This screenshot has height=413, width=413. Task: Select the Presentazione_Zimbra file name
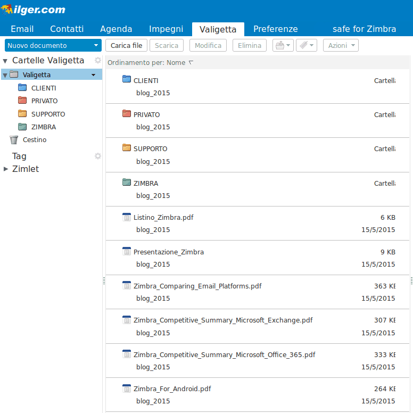click(169, 252)
